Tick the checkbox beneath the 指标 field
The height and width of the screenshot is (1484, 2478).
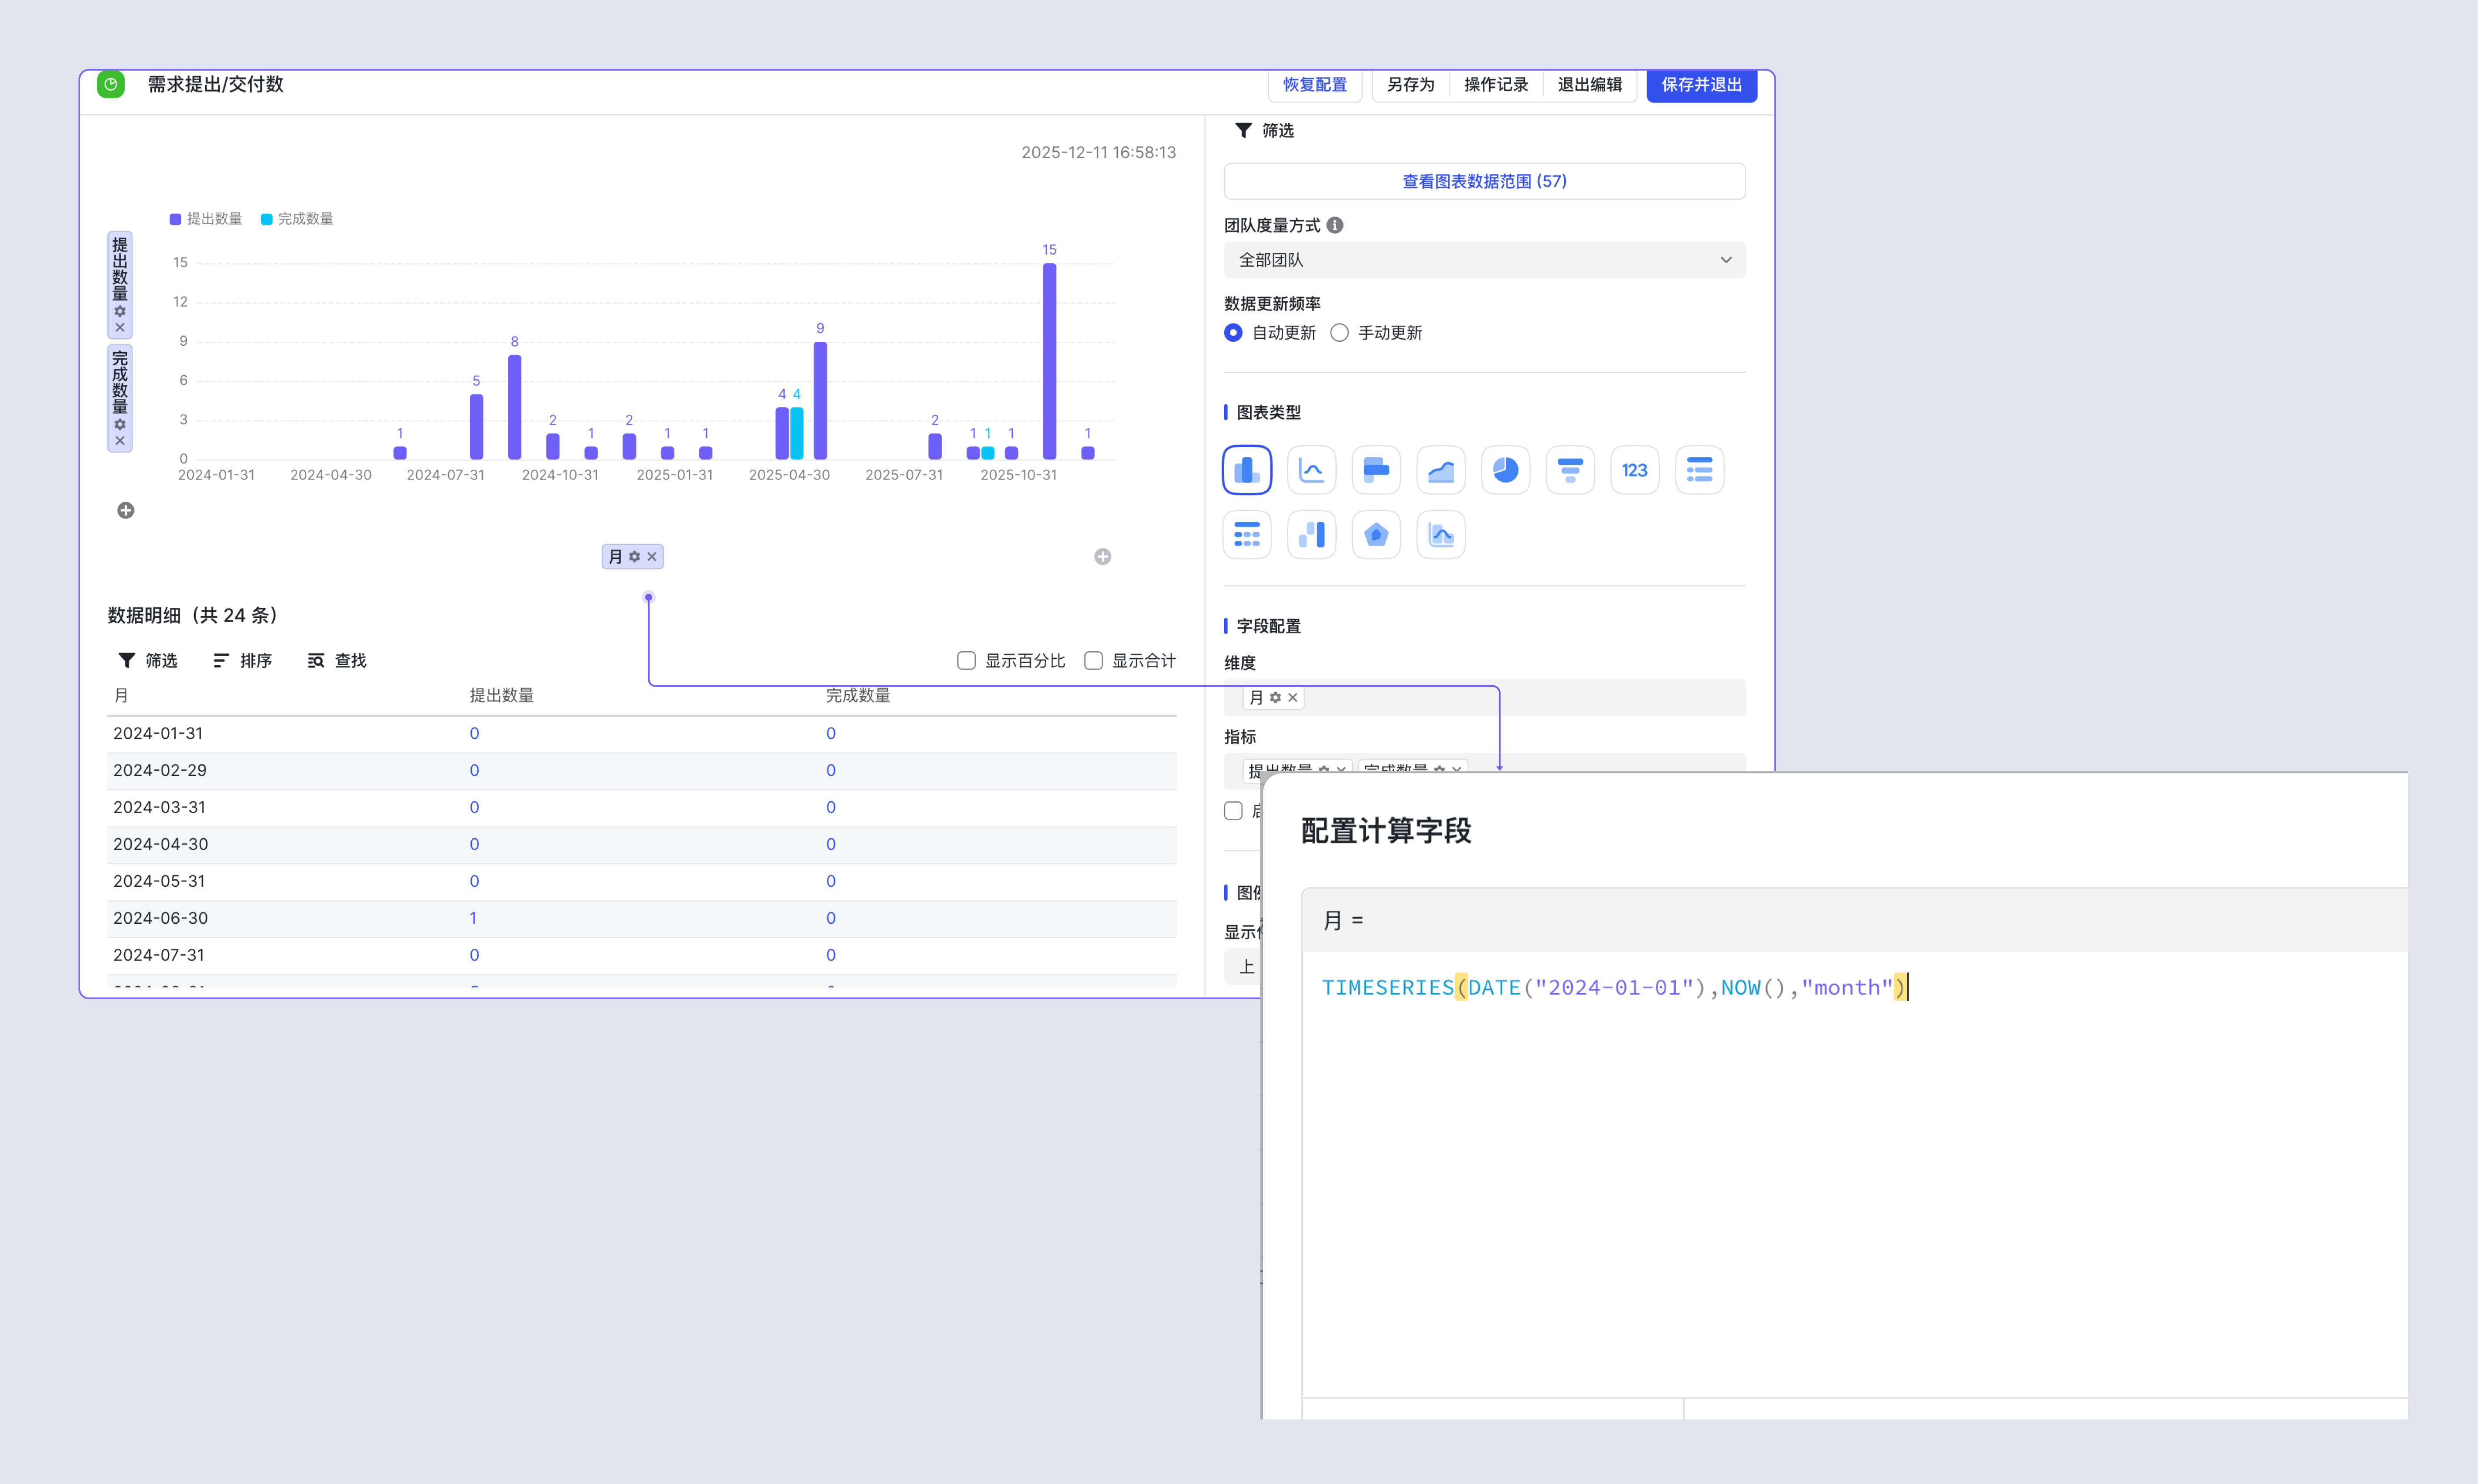point(1233,811)
